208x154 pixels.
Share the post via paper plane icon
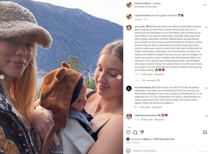click(142, 132)
